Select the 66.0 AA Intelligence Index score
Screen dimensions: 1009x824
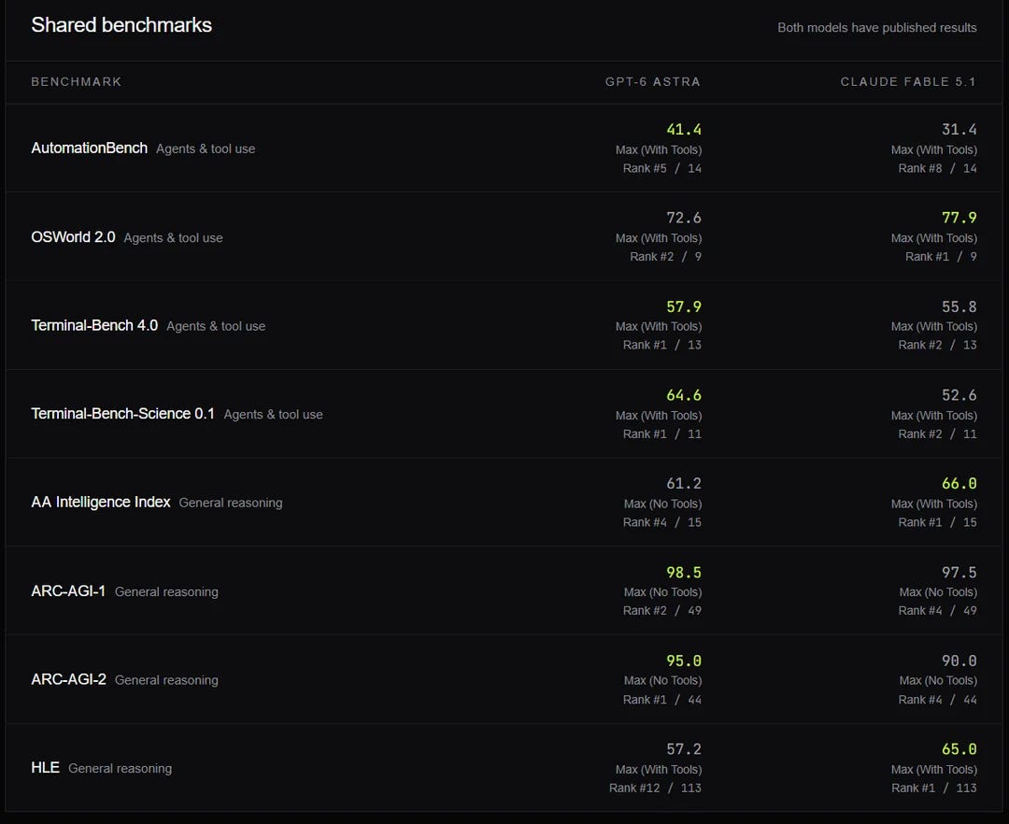point(959,484)
